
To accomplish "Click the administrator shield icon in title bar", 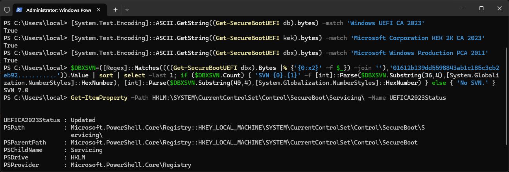I will pos(7,9).
